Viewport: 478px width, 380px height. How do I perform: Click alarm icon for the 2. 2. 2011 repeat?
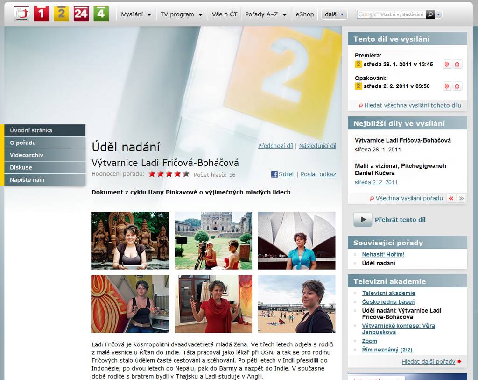coord(457,86)
